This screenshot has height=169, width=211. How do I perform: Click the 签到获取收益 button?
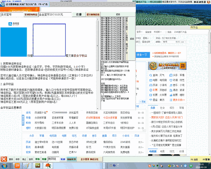(x=31, y=14)
